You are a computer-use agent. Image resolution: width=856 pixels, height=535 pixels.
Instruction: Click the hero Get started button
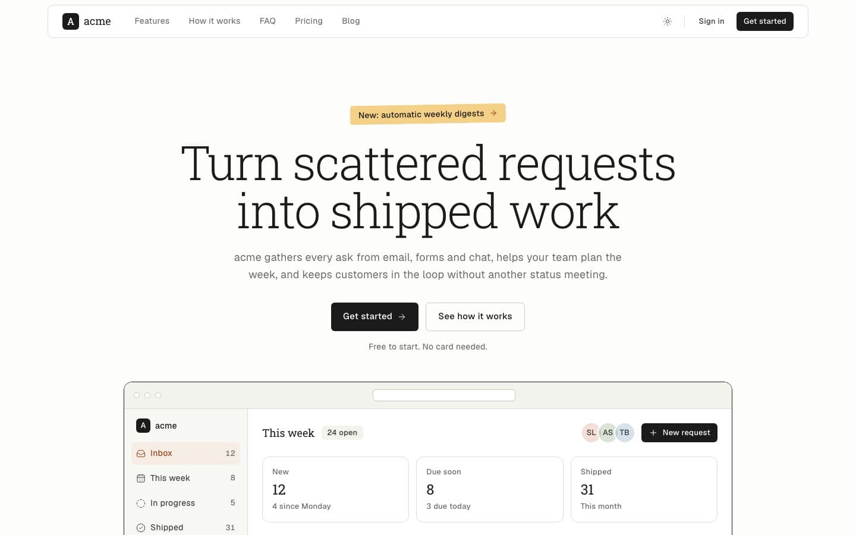pos(374,317)
